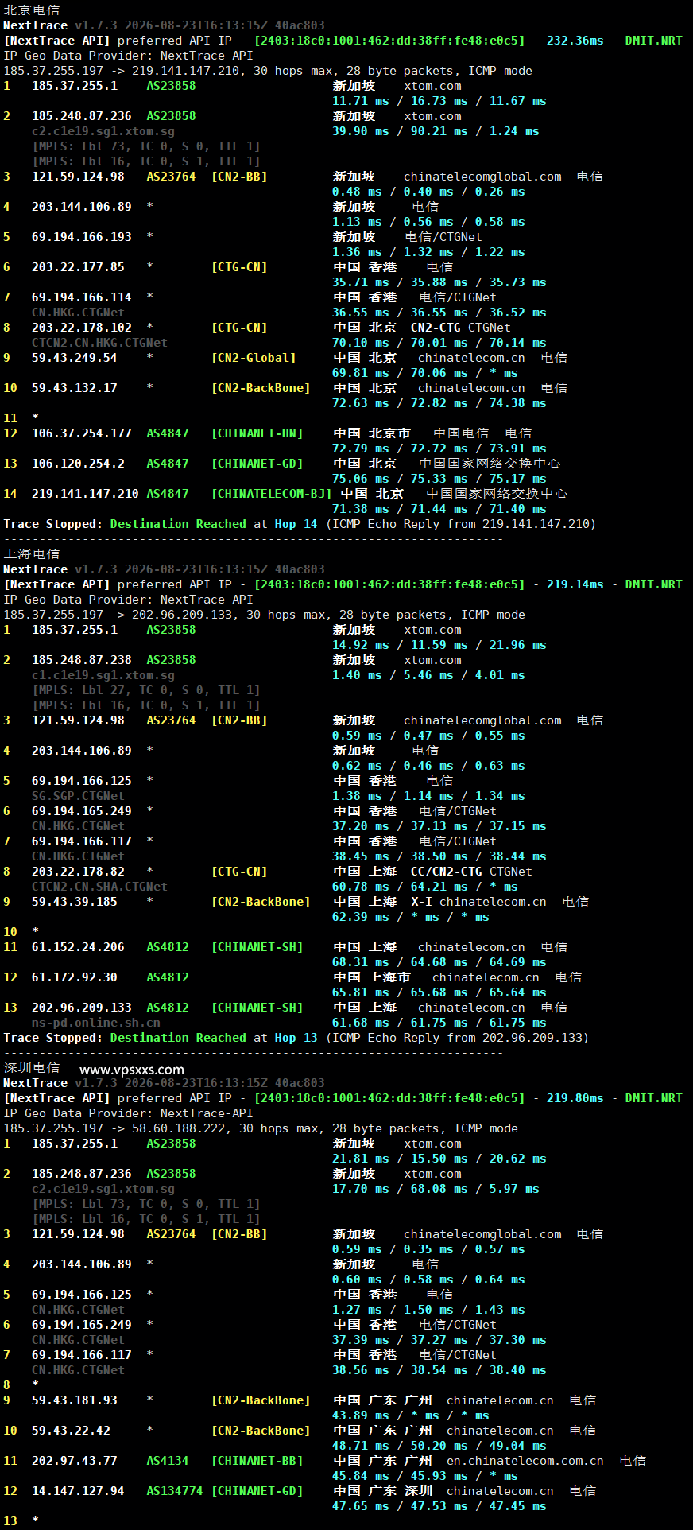The image size is (693, 1530).
Task: Click IP address 203.22.178.102
Action: tap(82, 328)
